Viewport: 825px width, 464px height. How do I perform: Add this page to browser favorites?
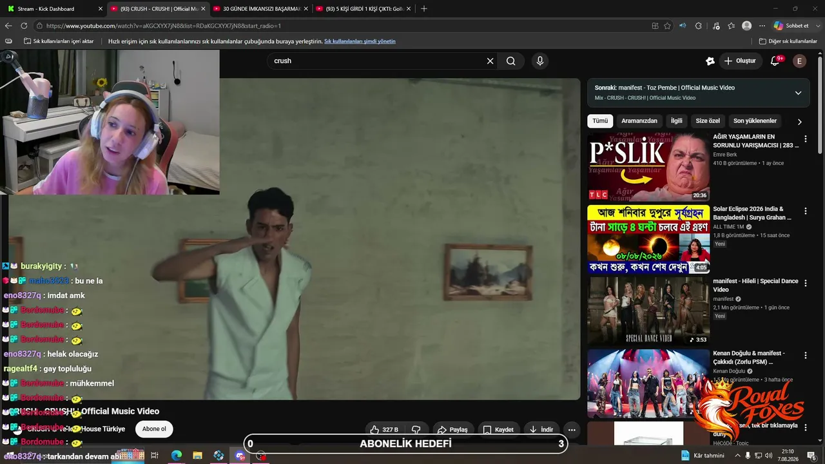(x=668, y=26)
